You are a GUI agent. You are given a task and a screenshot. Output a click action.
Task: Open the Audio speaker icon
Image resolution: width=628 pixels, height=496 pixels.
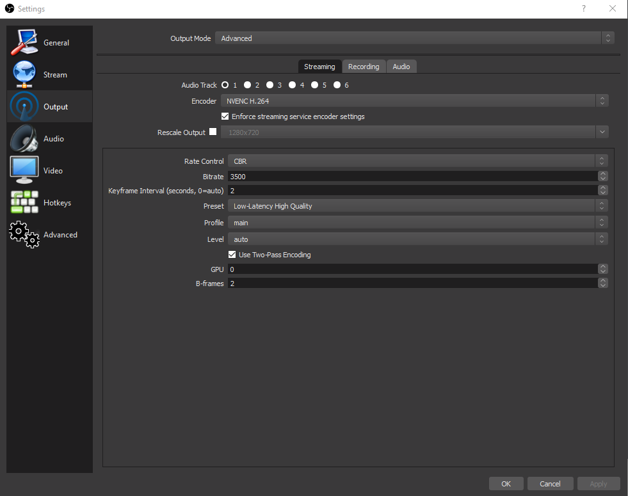pos(24,138)
